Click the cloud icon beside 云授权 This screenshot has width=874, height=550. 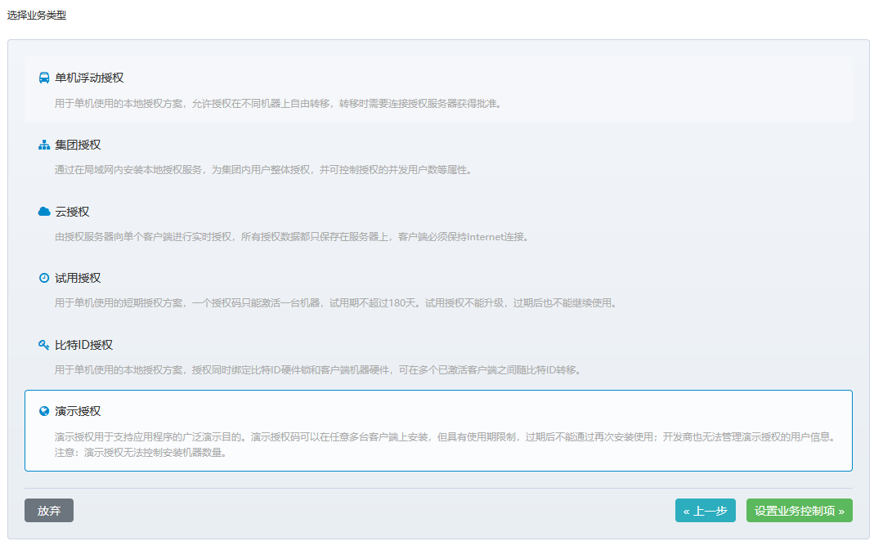pos(43,211)
